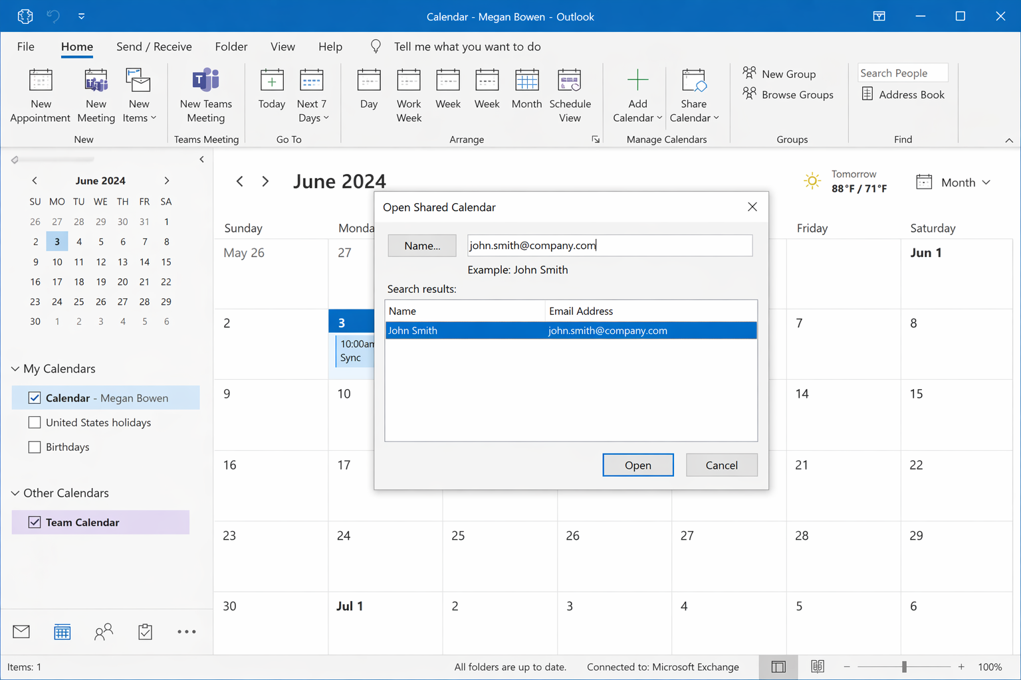Open People view in navigation bar
The image size is (1021, 680).
coord(104,632)
